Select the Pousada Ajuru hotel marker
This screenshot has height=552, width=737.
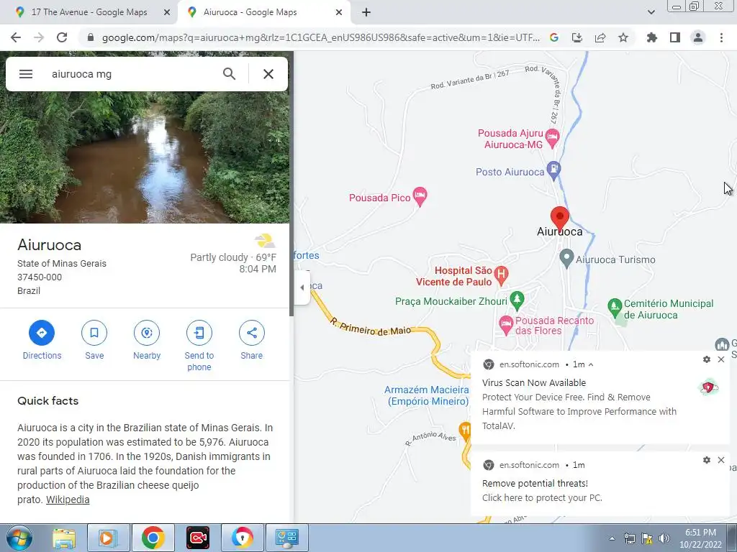(x=552, y=138)
